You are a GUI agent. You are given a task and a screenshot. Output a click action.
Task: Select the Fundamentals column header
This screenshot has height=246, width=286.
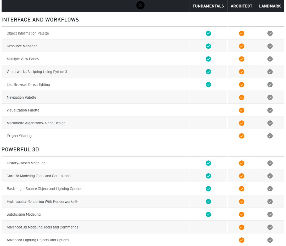click(x=208, y=6)
